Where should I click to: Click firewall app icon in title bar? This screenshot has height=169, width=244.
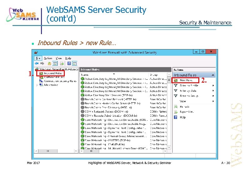coord(36,52)
